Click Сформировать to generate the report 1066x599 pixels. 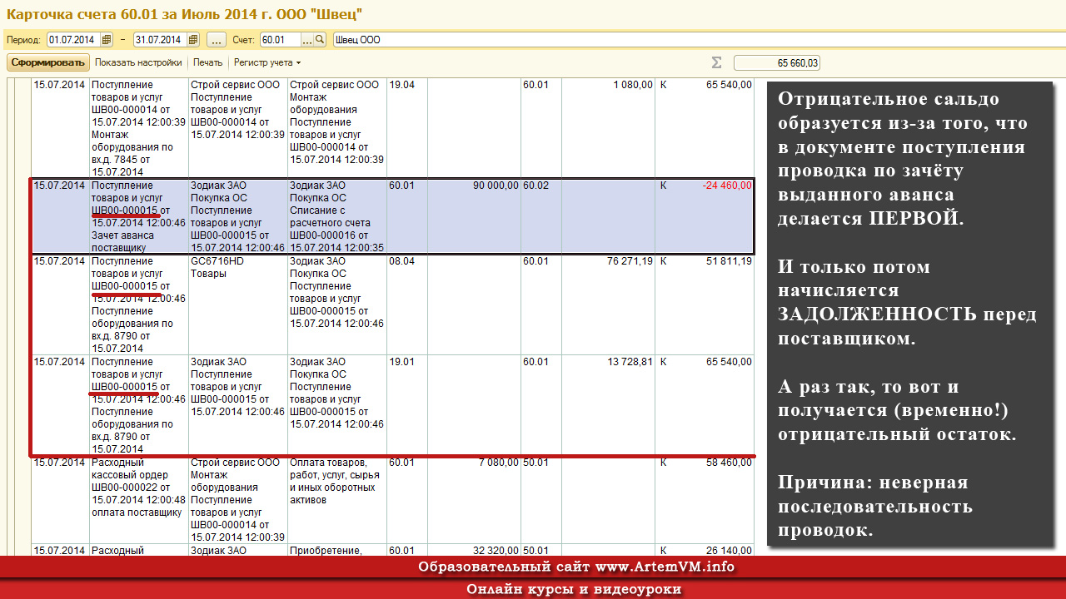click(x=48, y=62)
